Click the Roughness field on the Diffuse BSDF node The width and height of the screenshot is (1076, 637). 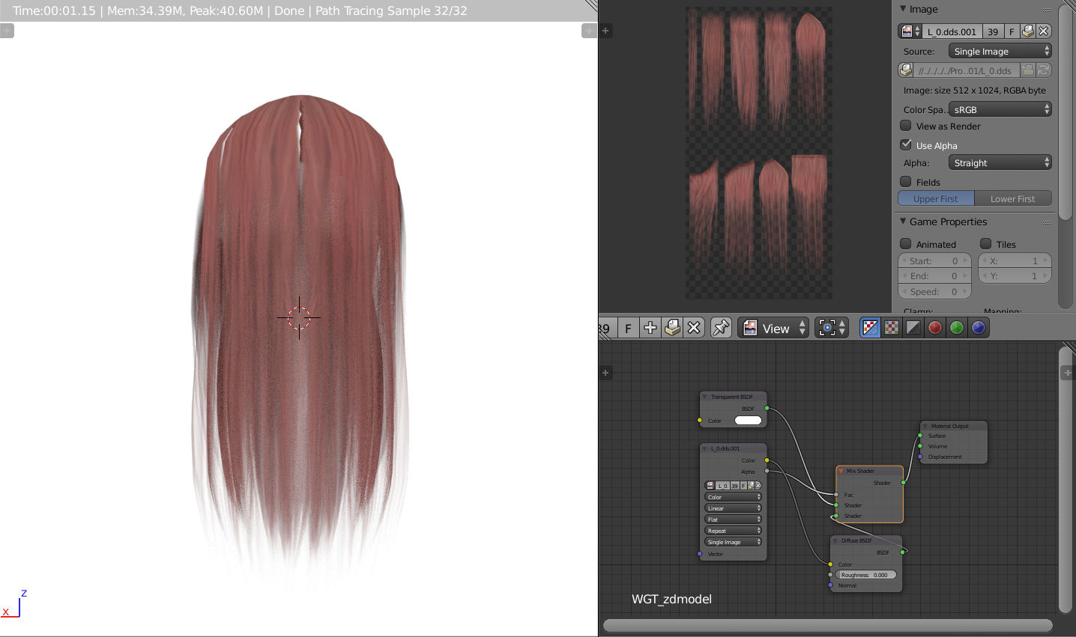pyautogui.click(x=866, y=574)
